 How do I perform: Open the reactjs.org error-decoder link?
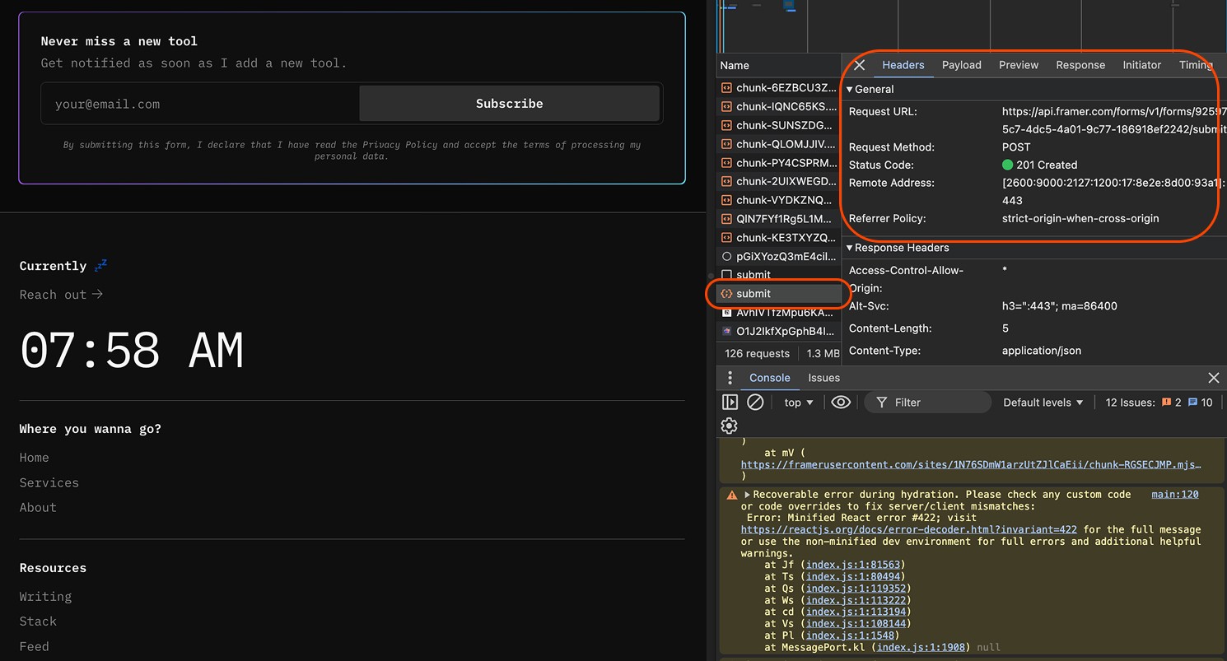pyautogui.click(x=908, y=529)
